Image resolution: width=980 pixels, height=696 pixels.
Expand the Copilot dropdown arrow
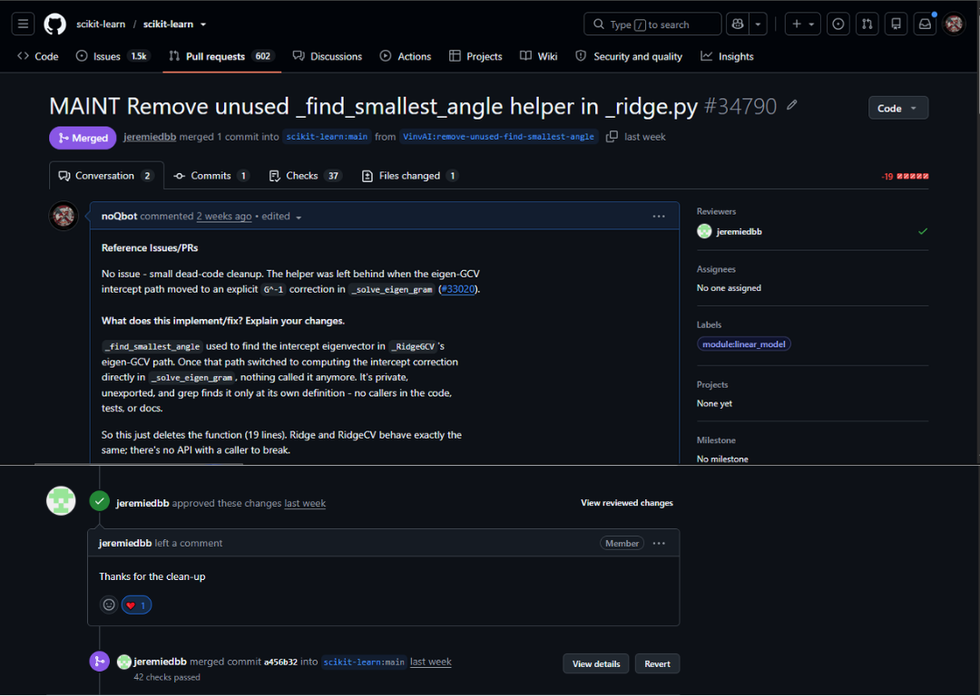tap(758, 24)
